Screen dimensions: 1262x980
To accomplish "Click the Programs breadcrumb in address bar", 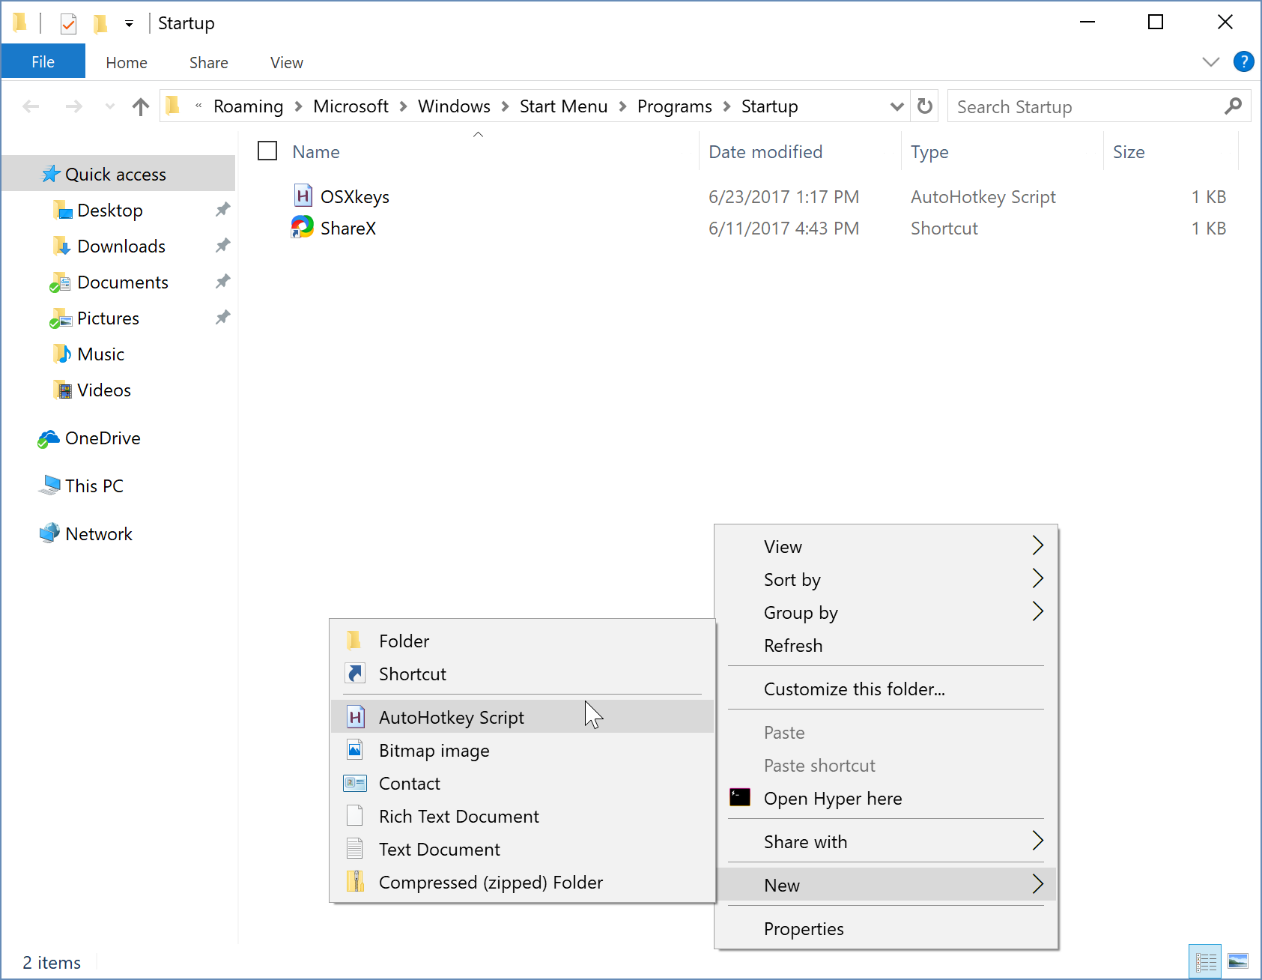I will (x=674, y=106).
